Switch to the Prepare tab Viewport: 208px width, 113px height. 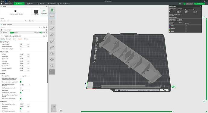pyautogui.click(x=8, y=4)
